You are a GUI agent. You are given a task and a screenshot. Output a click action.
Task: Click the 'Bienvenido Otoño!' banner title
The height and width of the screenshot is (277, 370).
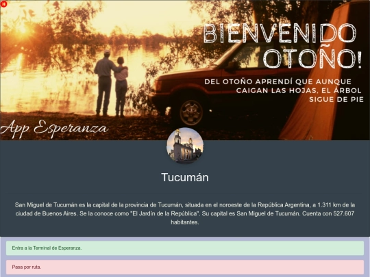[282, 46]
